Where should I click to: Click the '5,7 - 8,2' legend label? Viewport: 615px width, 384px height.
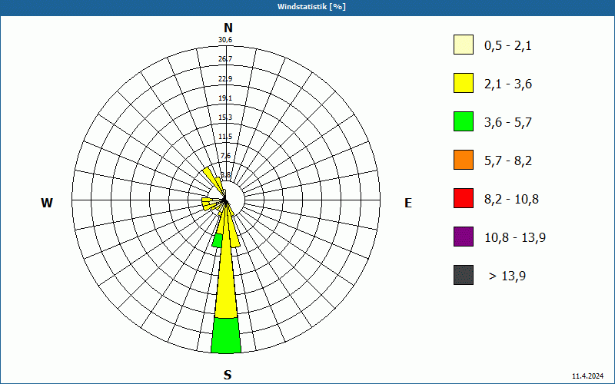click(x=508, y=161)
